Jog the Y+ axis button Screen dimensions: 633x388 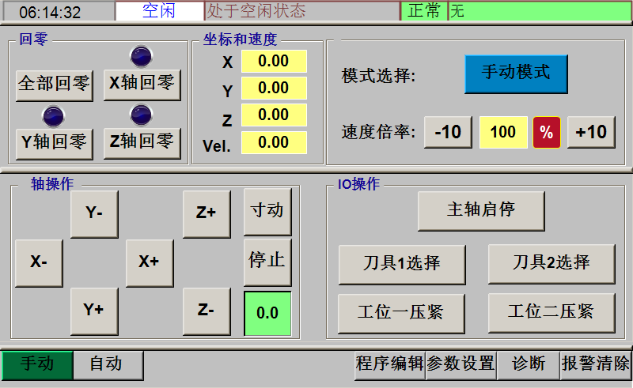(94, 311)
